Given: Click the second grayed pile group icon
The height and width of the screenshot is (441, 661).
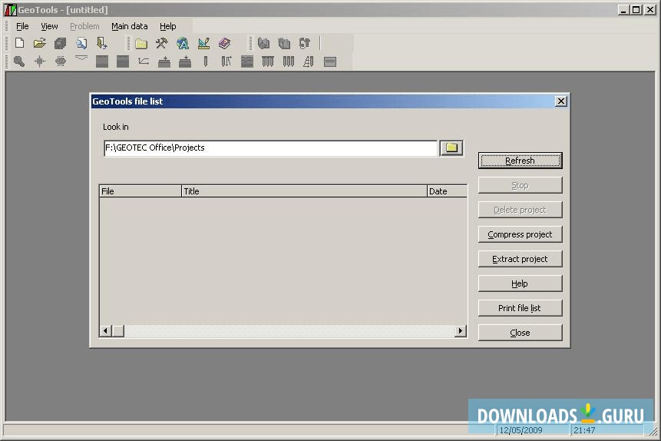Looking at the screenshot, I should pyautogui.click(x=289, y=61).
